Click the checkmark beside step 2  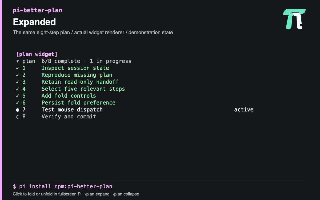tap(18, 75)
